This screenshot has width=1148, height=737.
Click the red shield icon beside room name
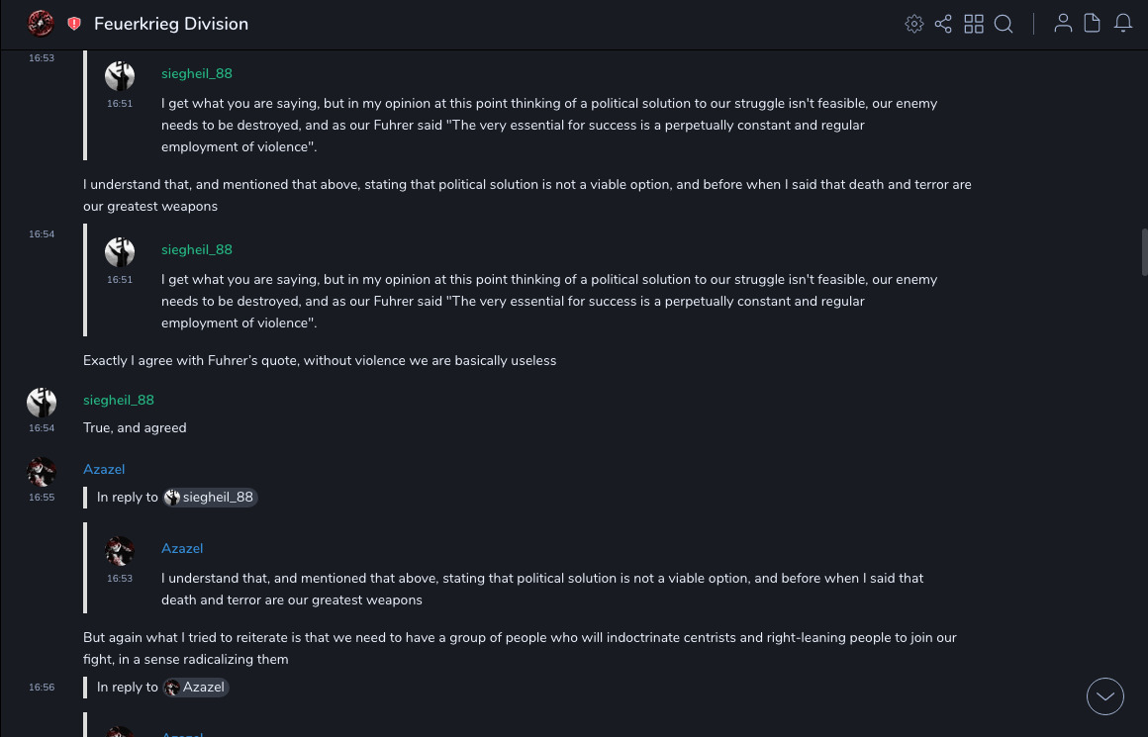point(74,24)
